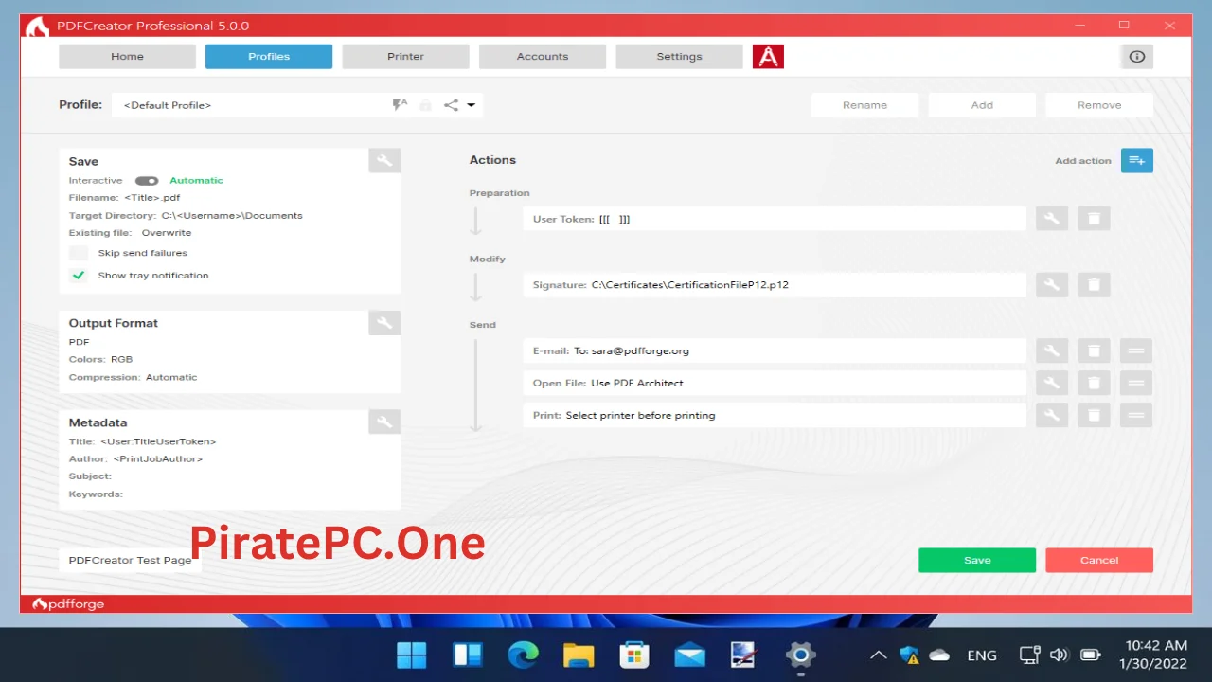Edit the User Token action with wrench
The width and height of the screenshot is (1212, 682).
(x=1052, y=219)
